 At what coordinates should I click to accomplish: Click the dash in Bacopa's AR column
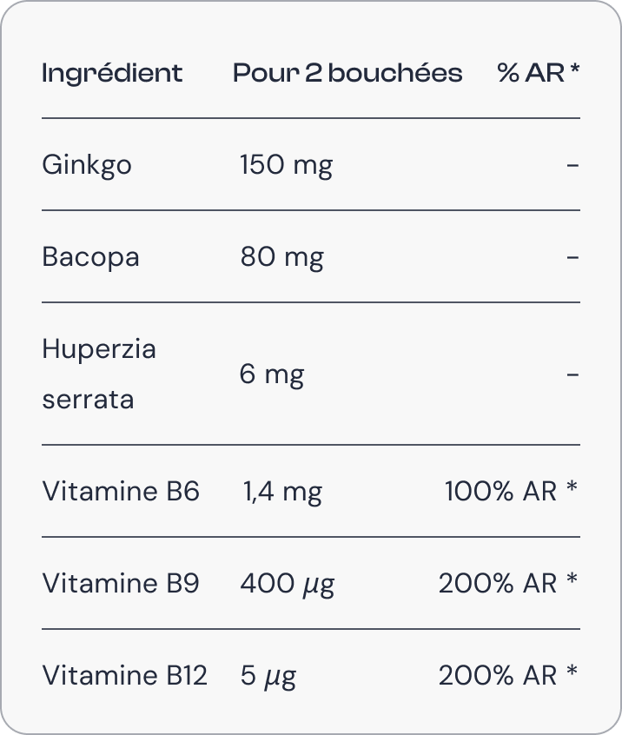572,257
